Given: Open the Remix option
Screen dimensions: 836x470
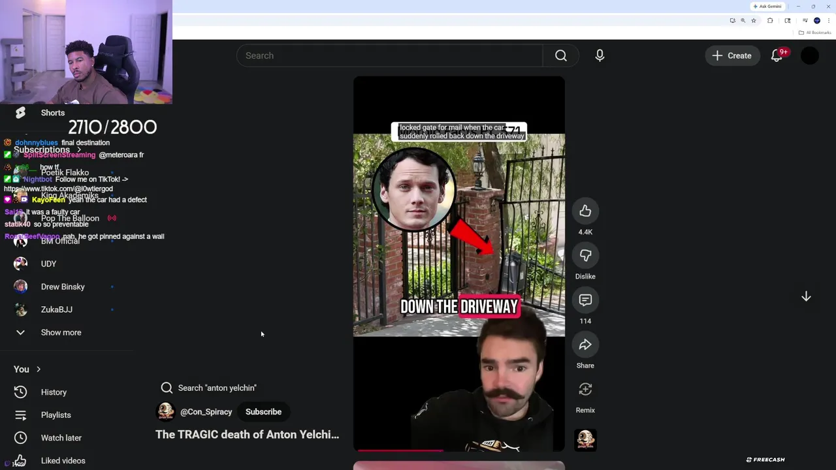Looking at the screenshot, I should tap(585, 389).
